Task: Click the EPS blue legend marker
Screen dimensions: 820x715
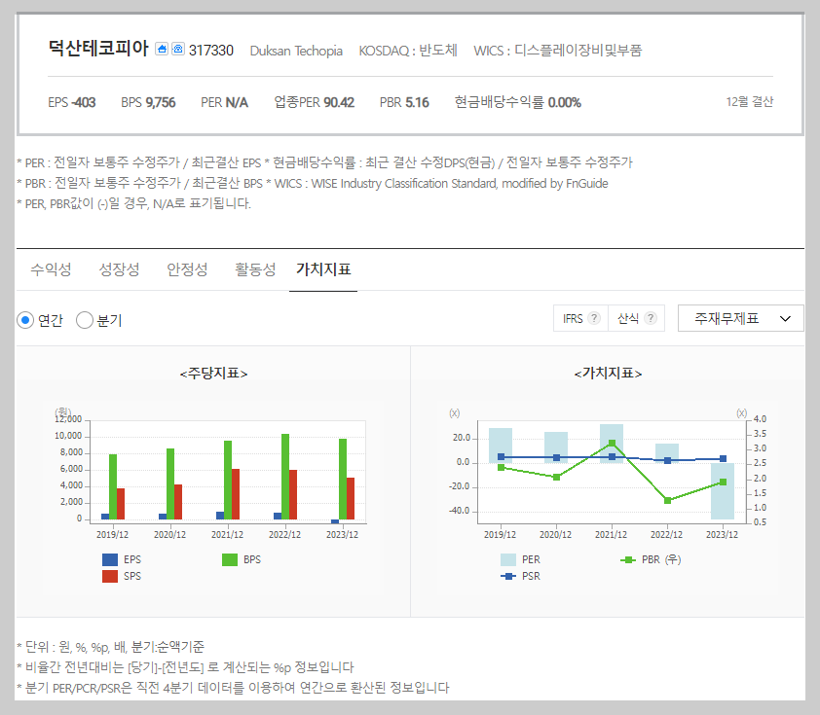Action: pyautogui.click(x=110, y=560)
